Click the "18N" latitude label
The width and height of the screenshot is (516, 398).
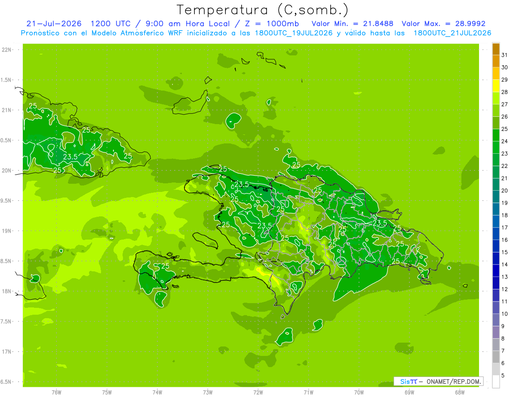[x=6, y=291]
